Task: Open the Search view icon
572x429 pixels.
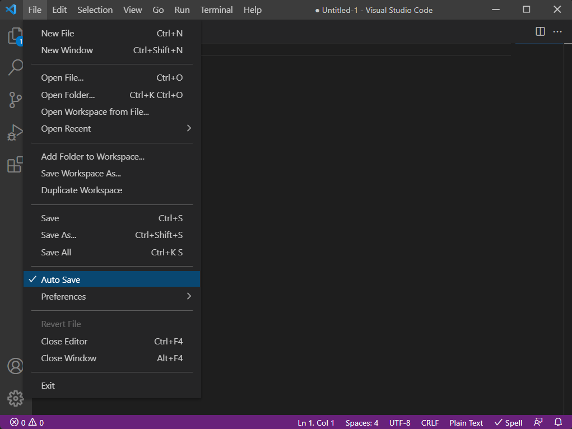Action: (15, 68)
